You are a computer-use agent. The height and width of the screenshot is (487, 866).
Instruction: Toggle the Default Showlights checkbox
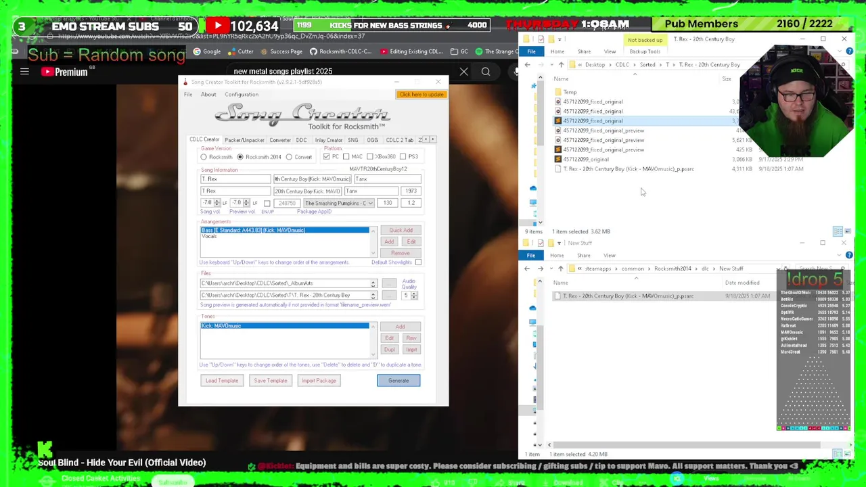tap(418, 262)
